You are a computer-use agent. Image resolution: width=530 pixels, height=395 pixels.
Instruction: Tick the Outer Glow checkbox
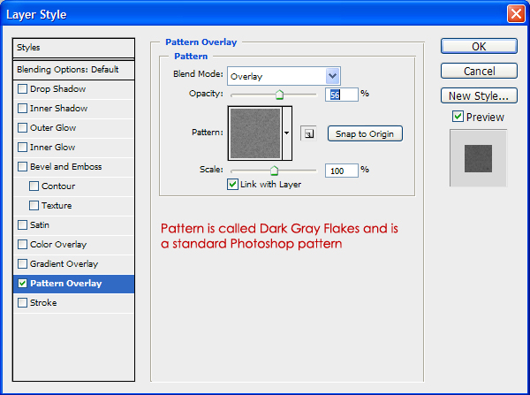click(22, 128)
